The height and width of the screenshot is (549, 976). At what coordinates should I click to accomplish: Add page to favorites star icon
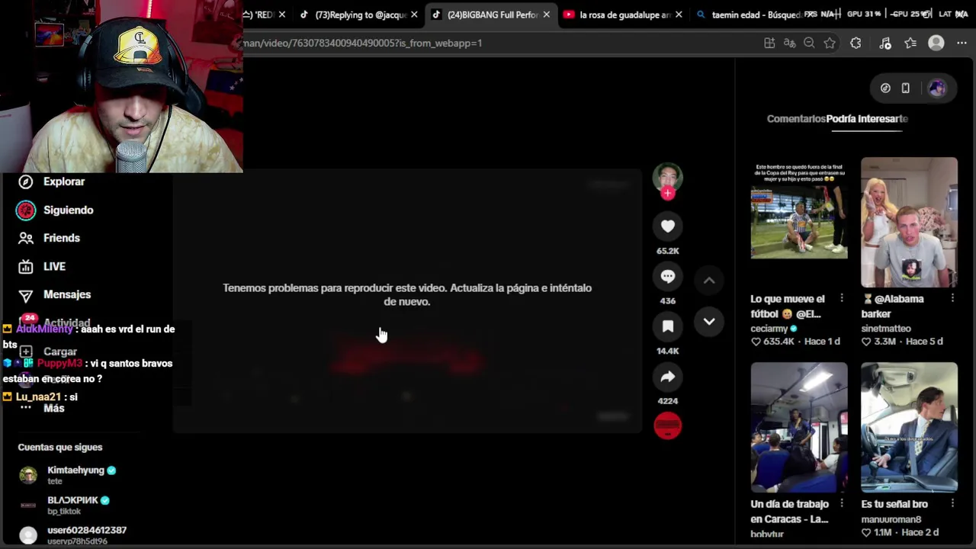tap(830, 43)
